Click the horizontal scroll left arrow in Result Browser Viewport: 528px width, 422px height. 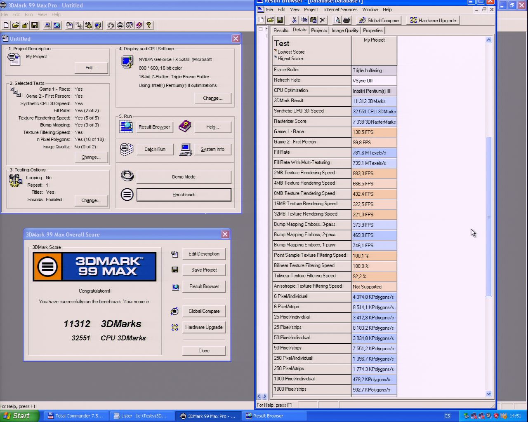(x=259, y=396)
